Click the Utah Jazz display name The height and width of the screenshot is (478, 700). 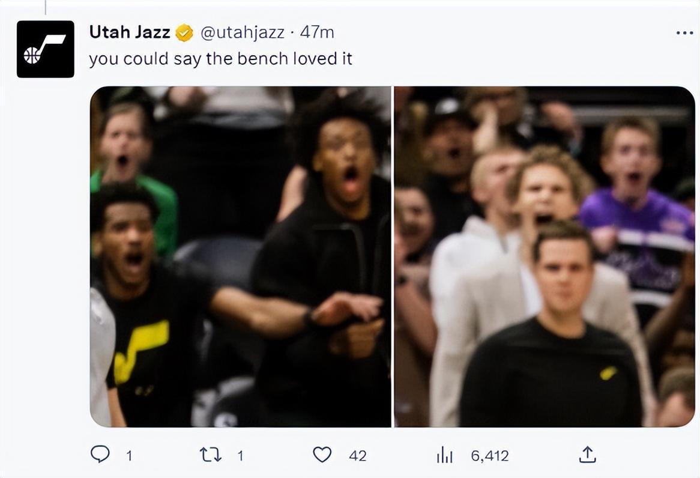[130, 32]
